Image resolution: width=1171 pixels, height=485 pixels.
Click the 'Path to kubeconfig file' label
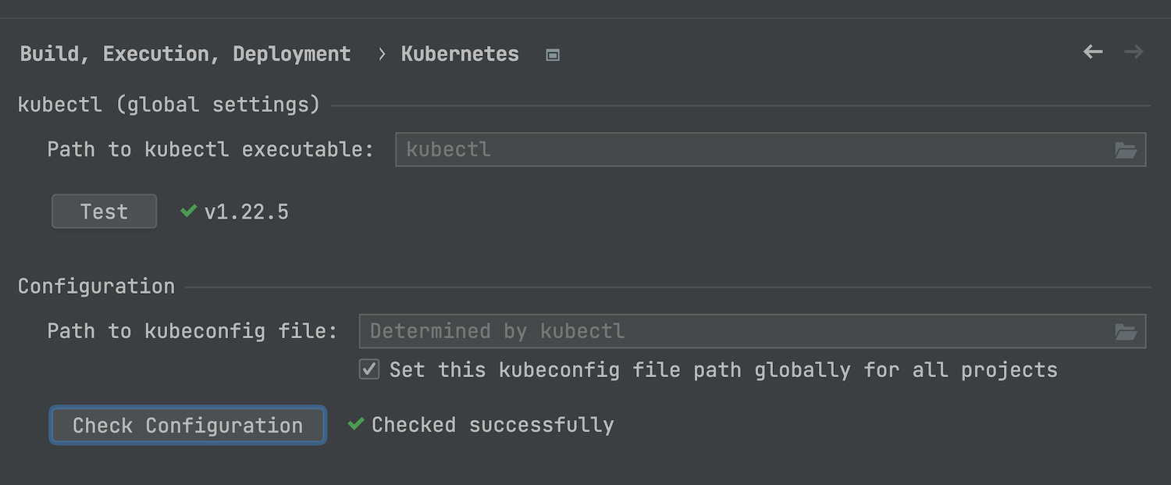(x=192, y=331)
